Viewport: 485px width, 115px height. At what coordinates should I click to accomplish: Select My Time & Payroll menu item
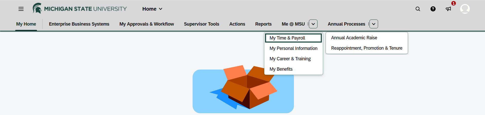[x=293, y=38]
